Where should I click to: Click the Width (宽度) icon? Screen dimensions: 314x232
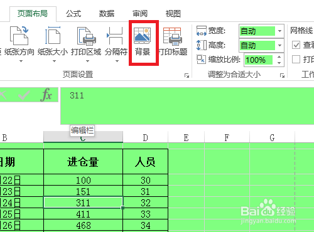click(202, 31)
